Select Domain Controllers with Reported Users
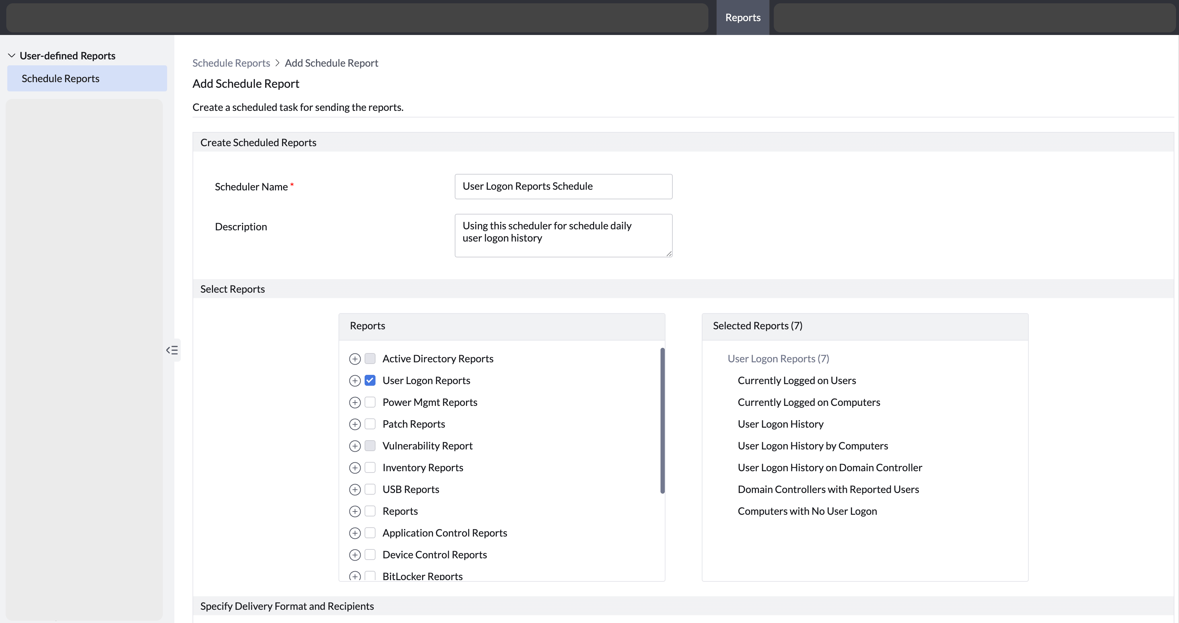The image size is (1179, 623). pos(828,489)
